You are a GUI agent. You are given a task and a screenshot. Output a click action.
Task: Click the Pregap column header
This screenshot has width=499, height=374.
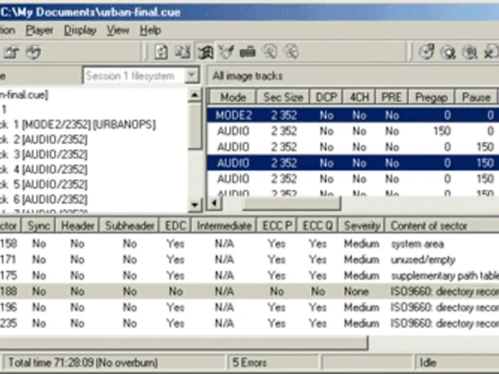tap(431, 97)
